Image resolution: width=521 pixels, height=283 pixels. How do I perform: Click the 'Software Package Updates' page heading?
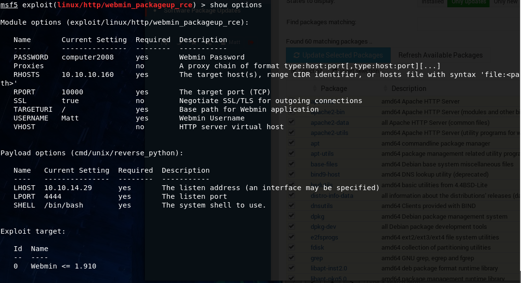pyautogui.click(x=202, y=11)
